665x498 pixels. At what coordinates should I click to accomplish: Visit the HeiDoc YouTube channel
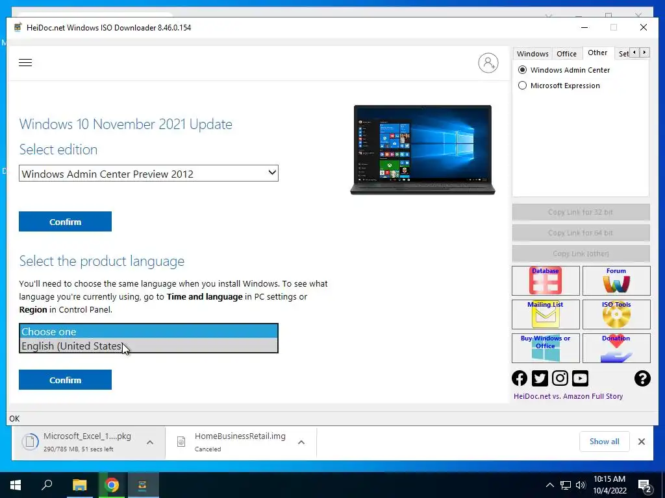point(580,378)
